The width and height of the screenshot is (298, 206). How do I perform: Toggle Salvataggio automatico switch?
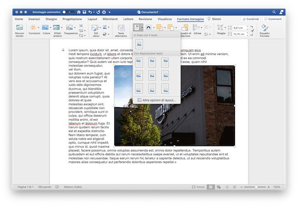click(67, 12)
